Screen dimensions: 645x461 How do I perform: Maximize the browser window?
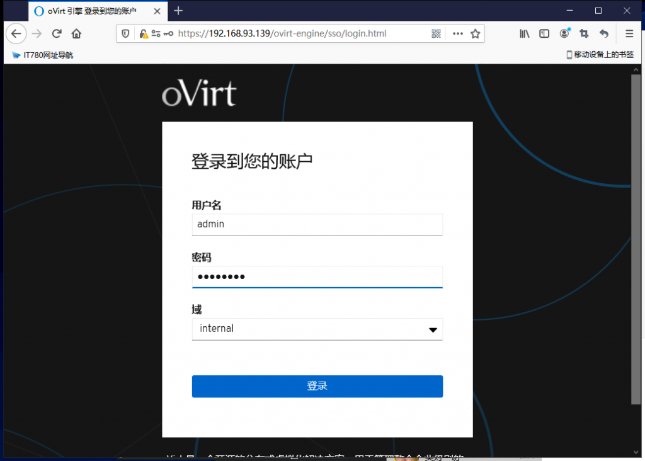coord(598,11)
